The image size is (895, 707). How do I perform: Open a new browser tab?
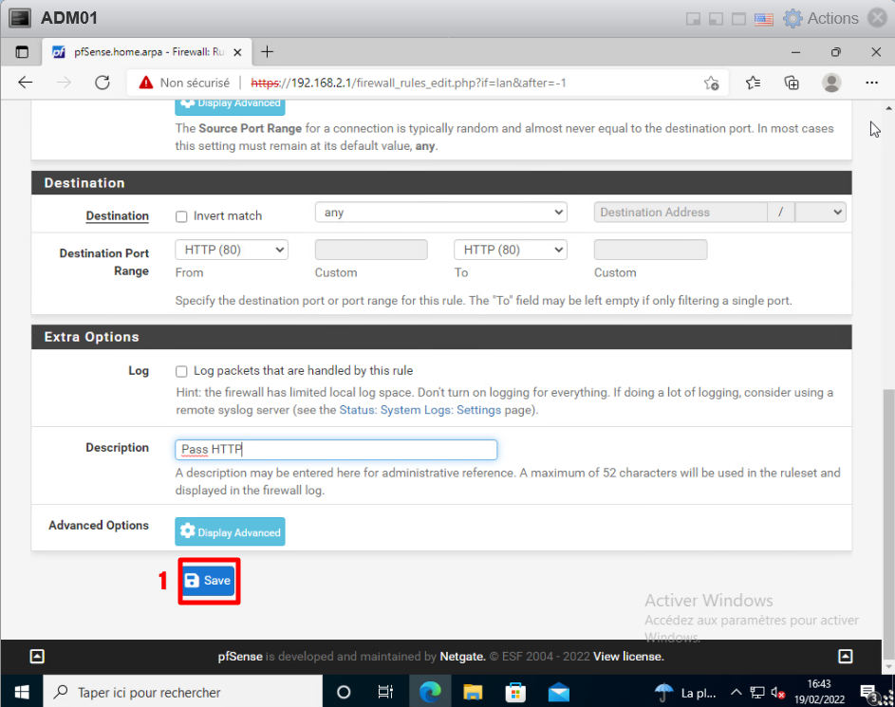click(268, 52)
